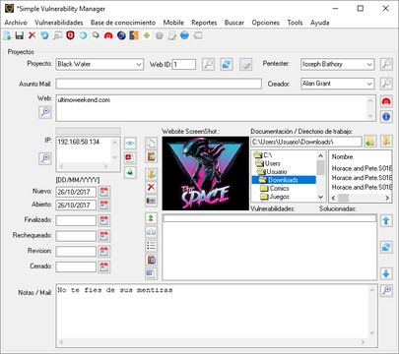Viewport: 399px width, 354px height.
Task: Open the Vulnerabilidades menu
Action: coord(59,23)
